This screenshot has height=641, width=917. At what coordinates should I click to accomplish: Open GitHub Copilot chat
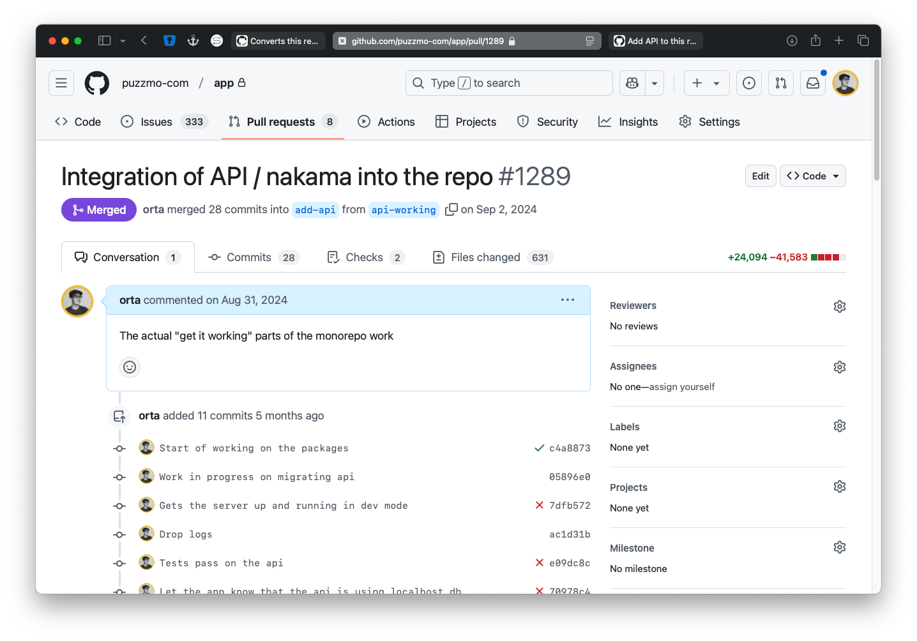(631, 82)
